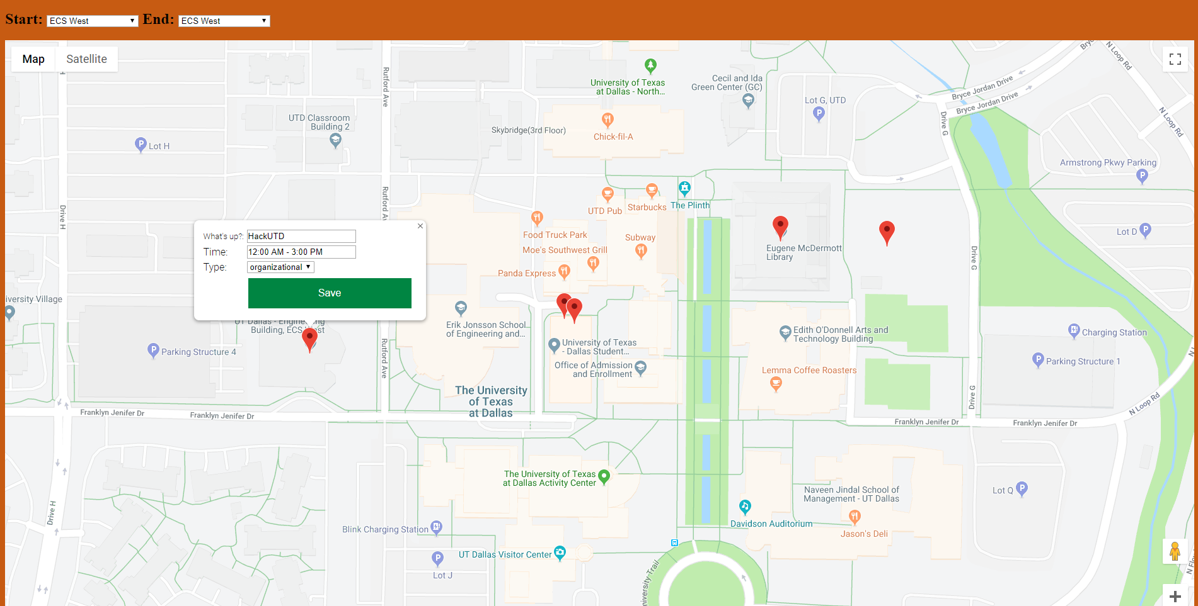Select the red marker at McDermott Library
This screenshot has width=1198, height=606.
(780, 228)
